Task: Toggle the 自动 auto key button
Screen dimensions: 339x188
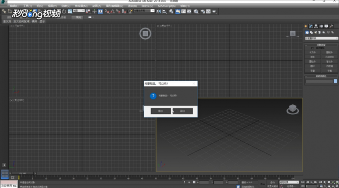Action: click(272, 182)
